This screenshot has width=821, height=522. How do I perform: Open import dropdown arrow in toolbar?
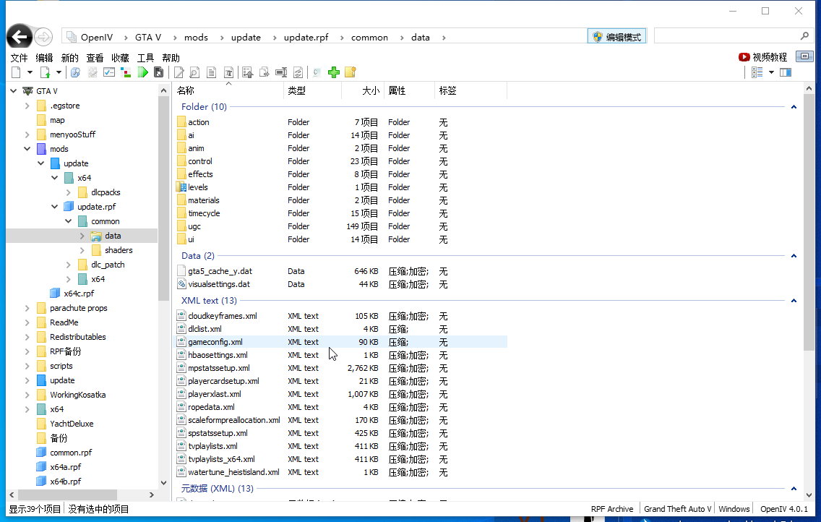[x=59, y=72]
